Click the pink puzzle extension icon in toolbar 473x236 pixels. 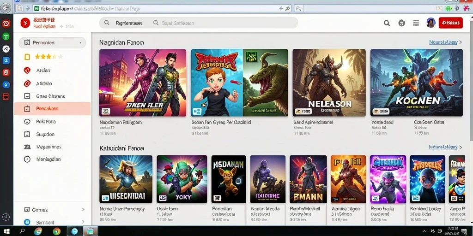click(x=466, y=8)
